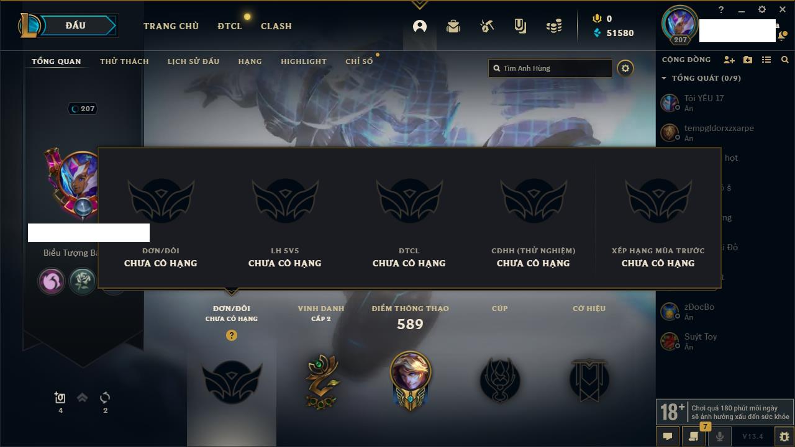Switch to the LỊCH SỬ ĐẤU tab
Screen dimensions: 795x447
pos(193,61)
